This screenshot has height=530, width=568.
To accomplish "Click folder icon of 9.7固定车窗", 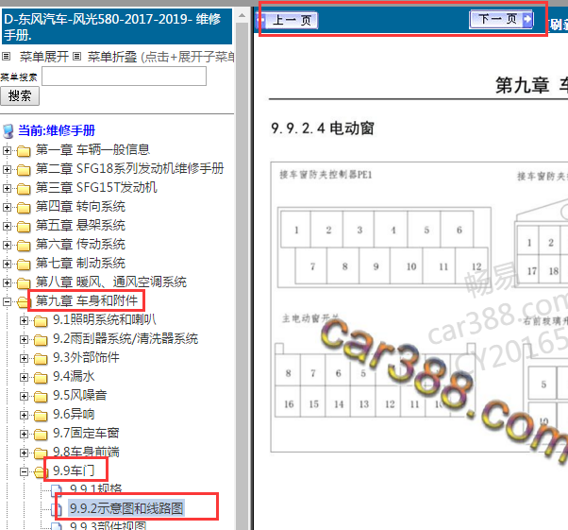I will coord(41,434).
